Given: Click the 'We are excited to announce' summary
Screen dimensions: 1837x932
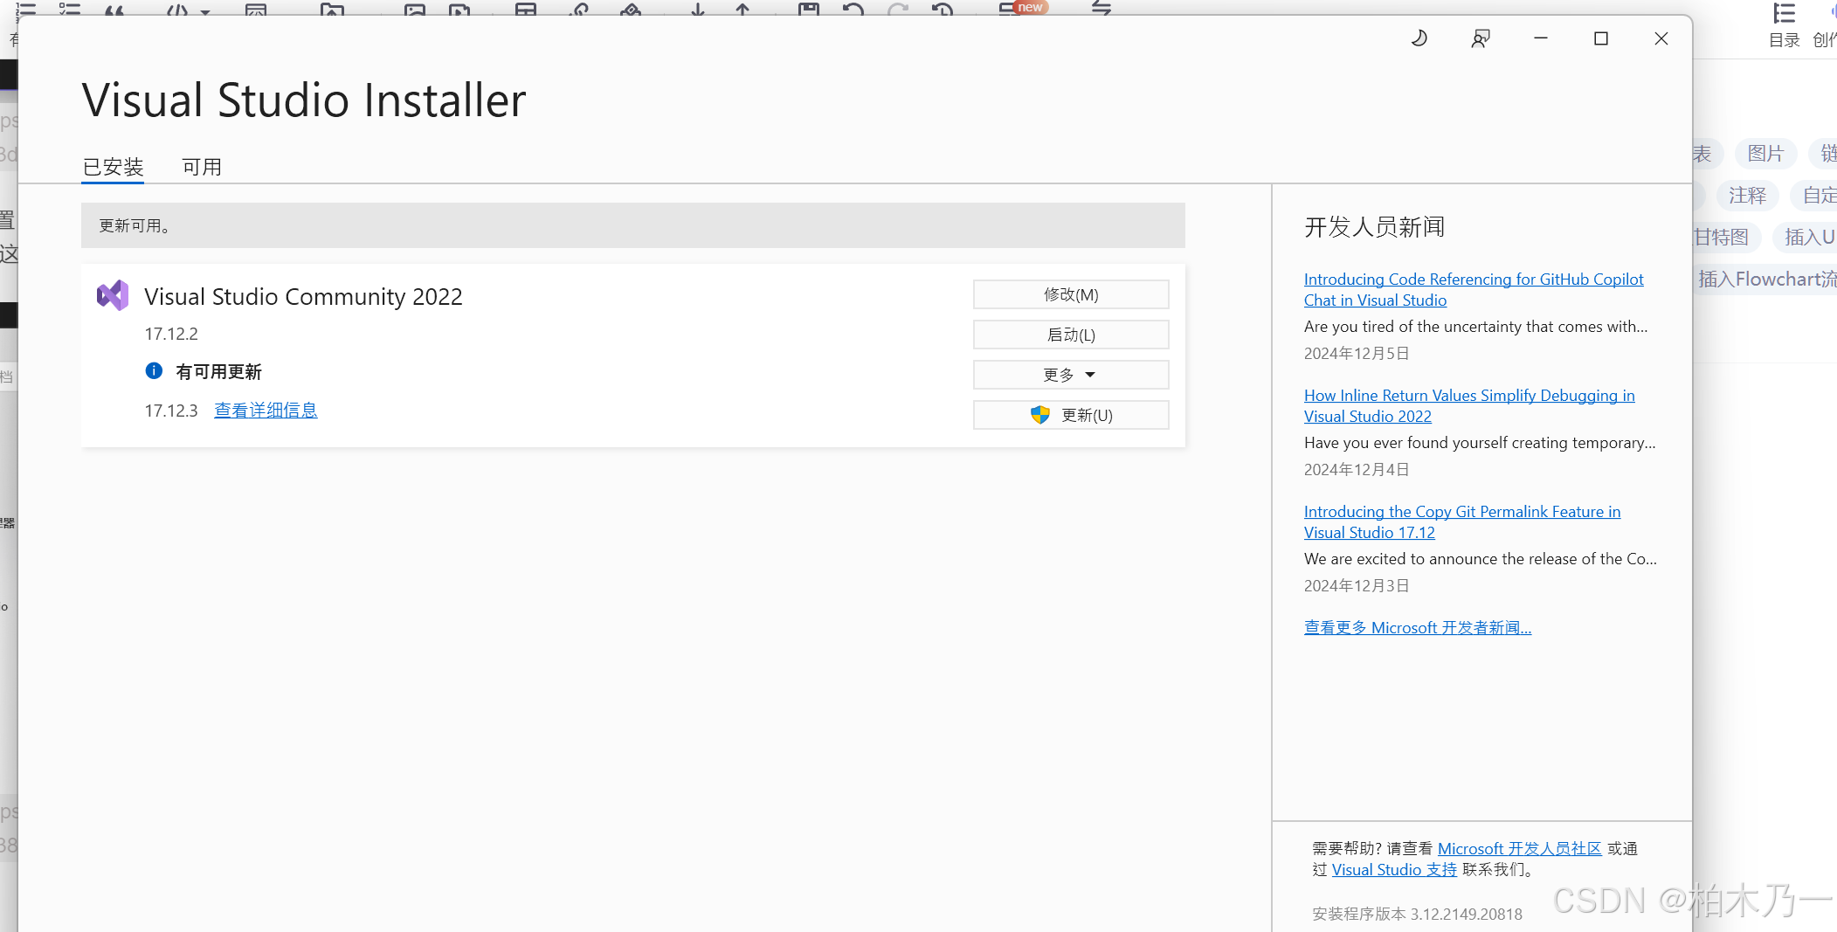Looking at the screenshot, I should [x=1481, y=559].
